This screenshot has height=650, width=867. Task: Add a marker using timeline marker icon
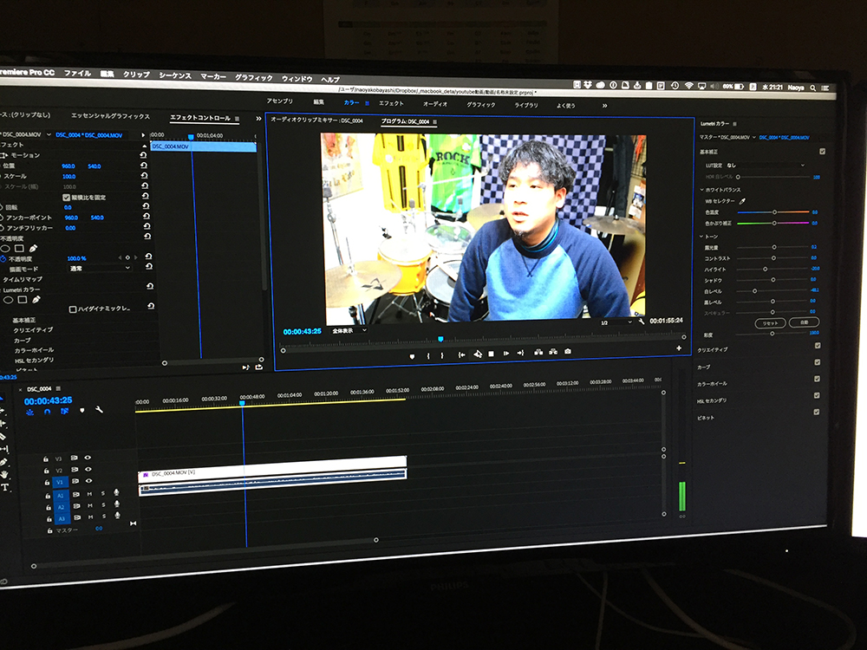82,411
